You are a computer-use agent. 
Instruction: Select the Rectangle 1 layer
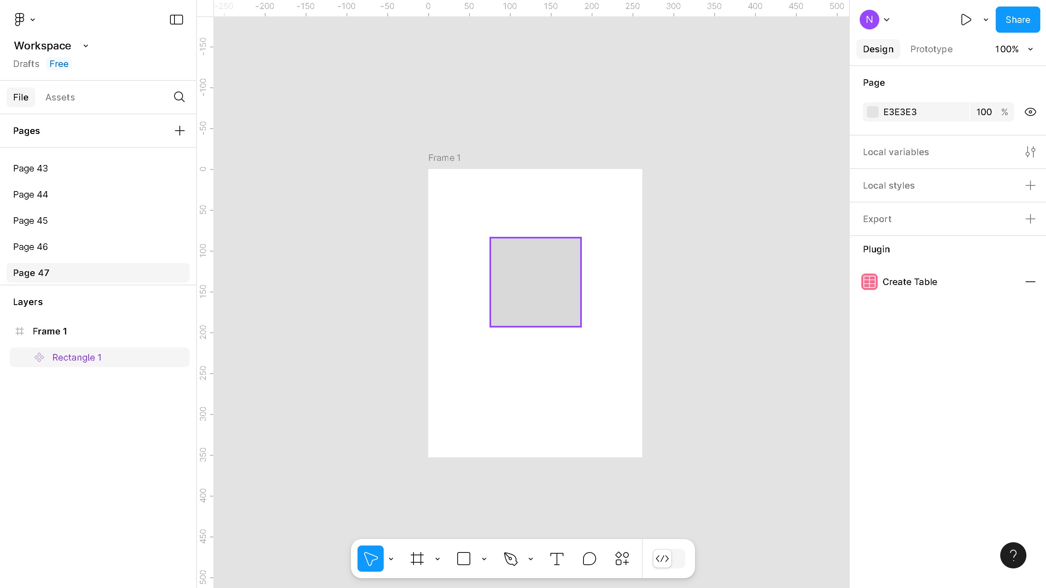77,357
